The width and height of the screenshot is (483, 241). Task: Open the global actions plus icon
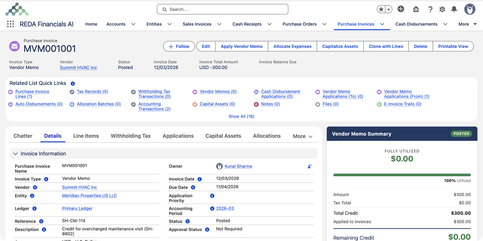point(401,9)
